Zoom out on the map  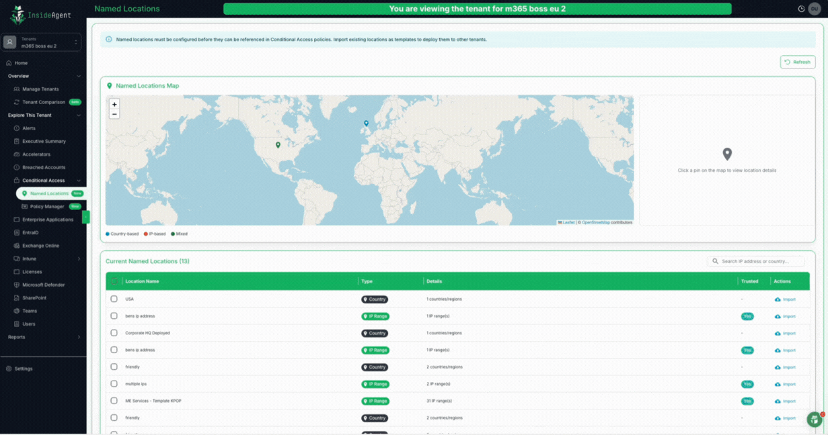[x=114, y=114]
